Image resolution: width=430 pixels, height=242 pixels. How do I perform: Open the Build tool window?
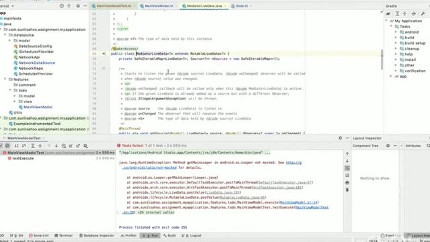click(169, 235)
